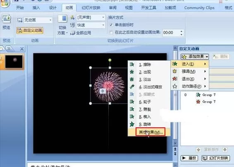This screenshot has height=167, width=234.
Task: Click the green rotation handle above firework
Action: click(x=110, y=60)
